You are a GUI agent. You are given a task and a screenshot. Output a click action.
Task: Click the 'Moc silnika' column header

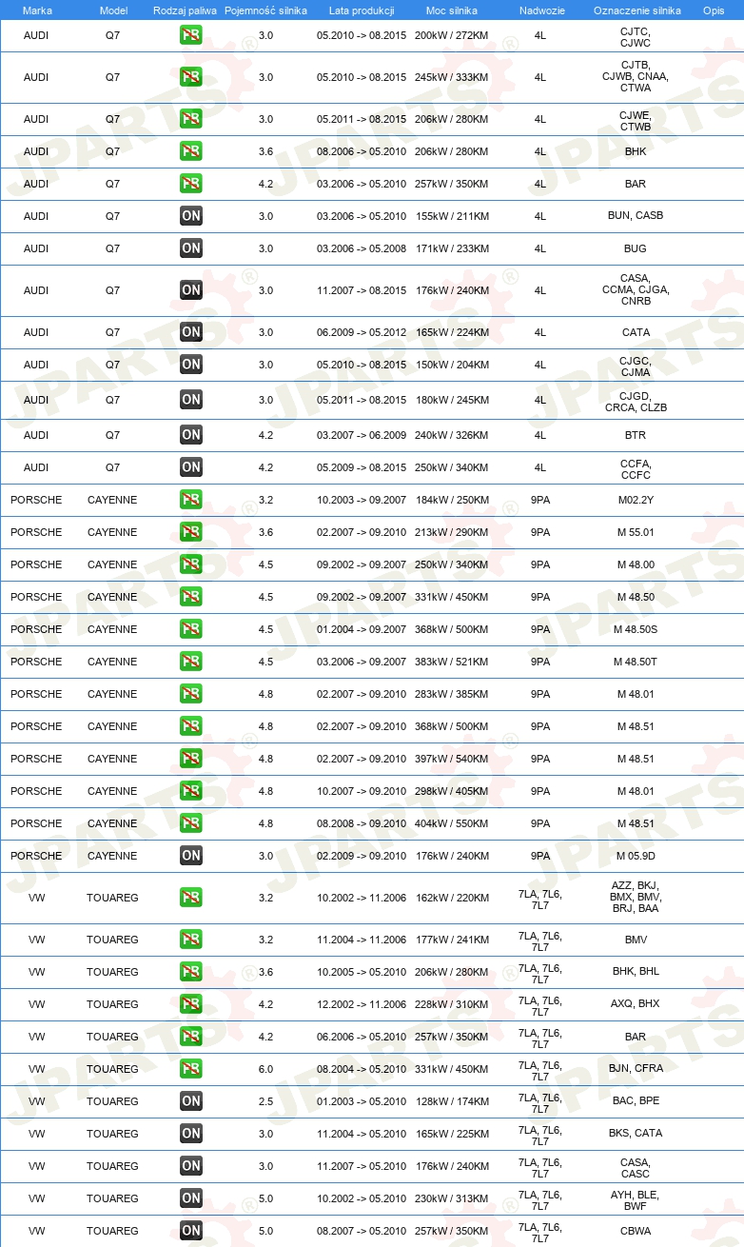[452, 10]
